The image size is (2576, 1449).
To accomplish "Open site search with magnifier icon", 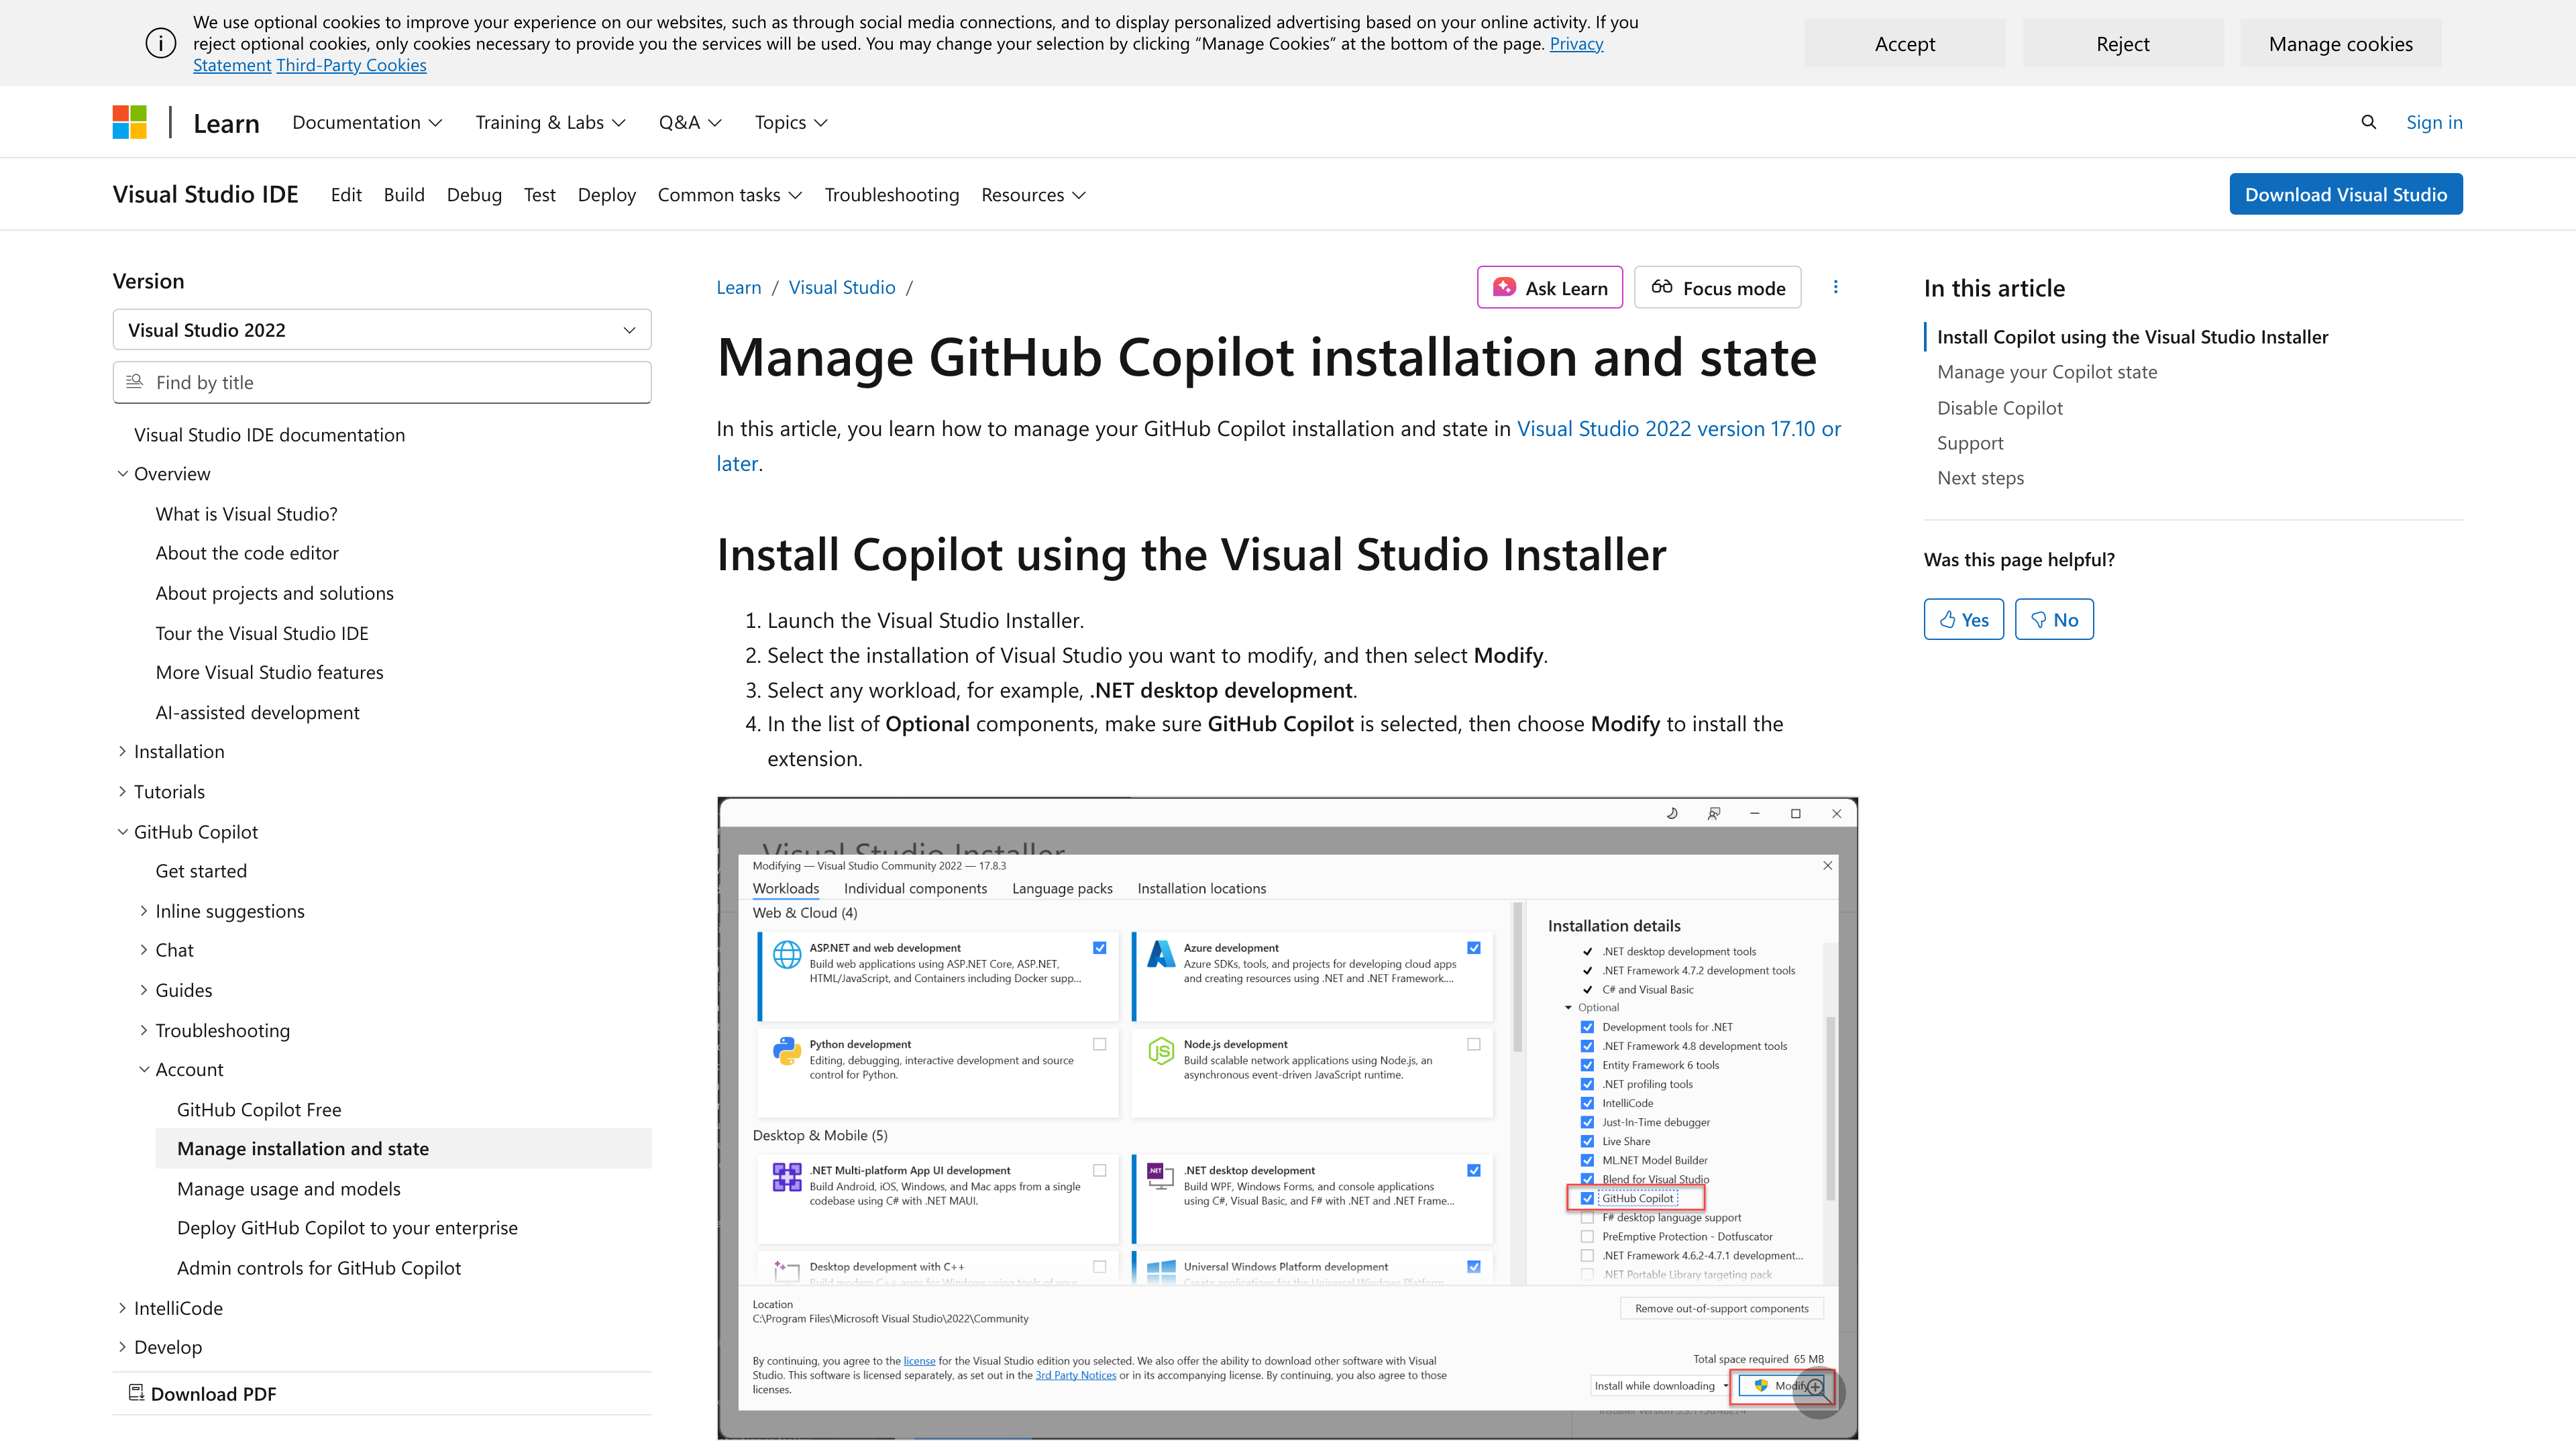I will click(x=2368, y=122).
